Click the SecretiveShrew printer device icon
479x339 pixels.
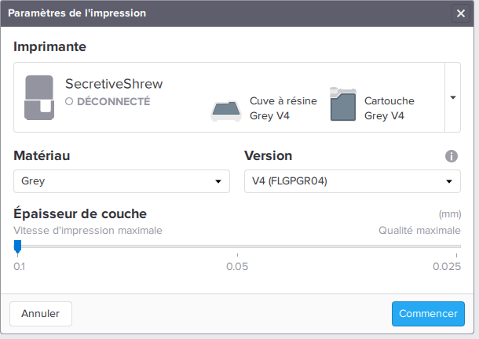click(x=38, y=97)
